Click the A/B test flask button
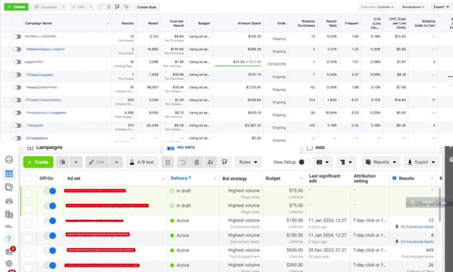453x272 pixels. (142, 162)
